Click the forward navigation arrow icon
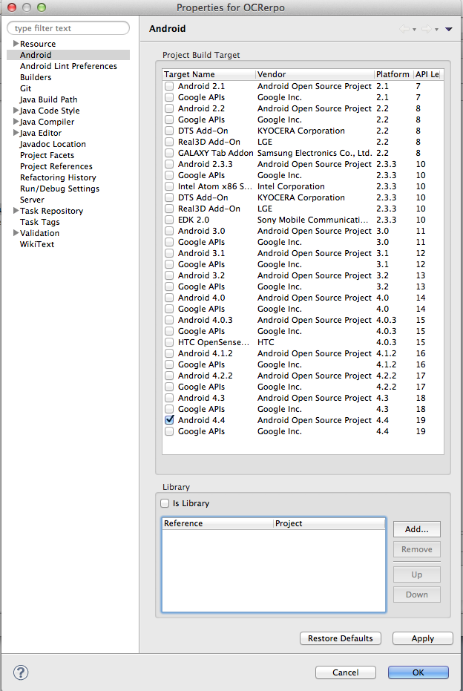 (426, 29)
